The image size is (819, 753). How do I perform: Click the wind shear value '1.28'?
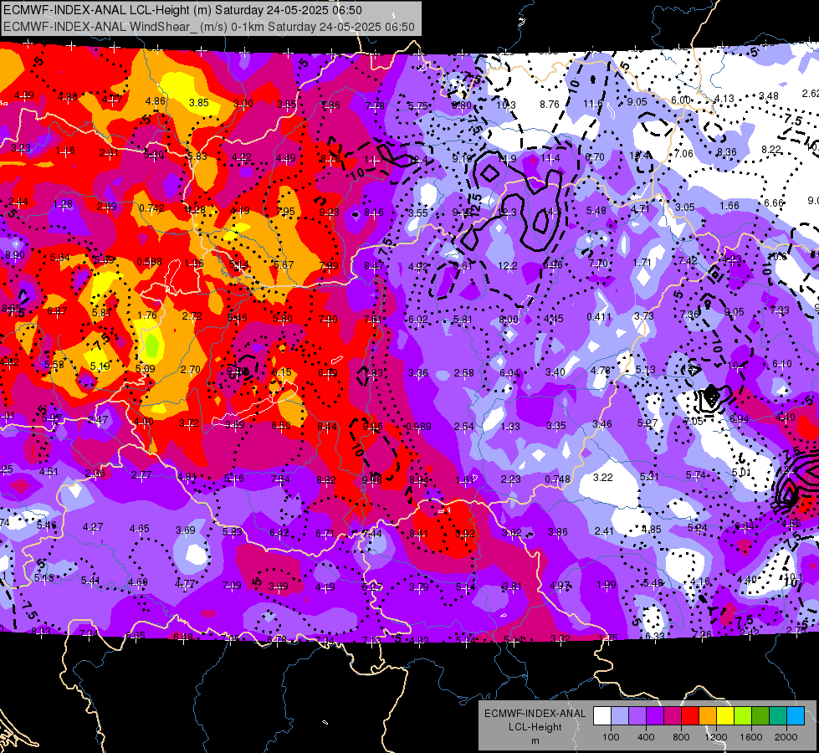tap(63, 204)
